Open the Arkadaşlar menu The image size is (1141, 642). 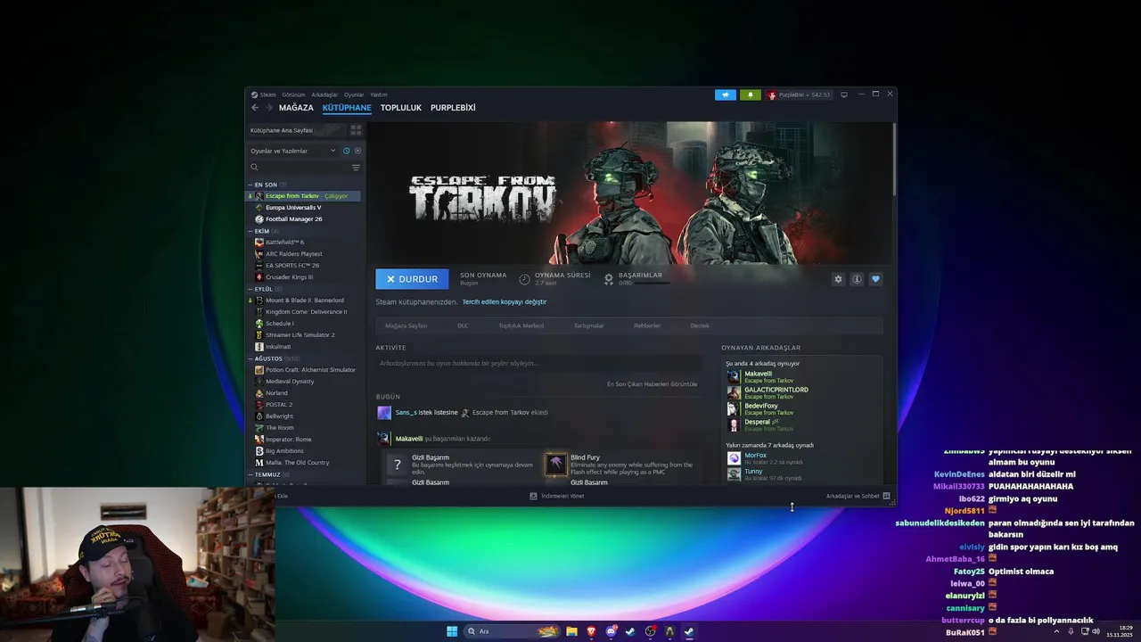click(x=324, y=95)
